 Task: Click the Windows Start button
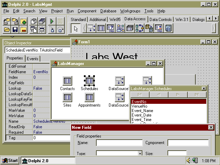click(10, 161)
